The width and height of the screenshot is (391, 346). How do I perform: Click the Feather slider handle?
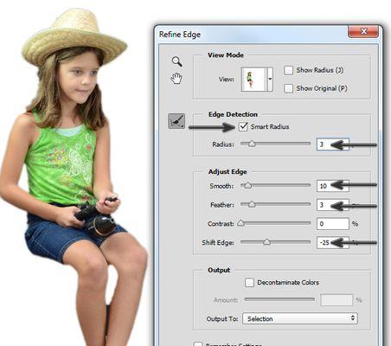click(252, 204)
